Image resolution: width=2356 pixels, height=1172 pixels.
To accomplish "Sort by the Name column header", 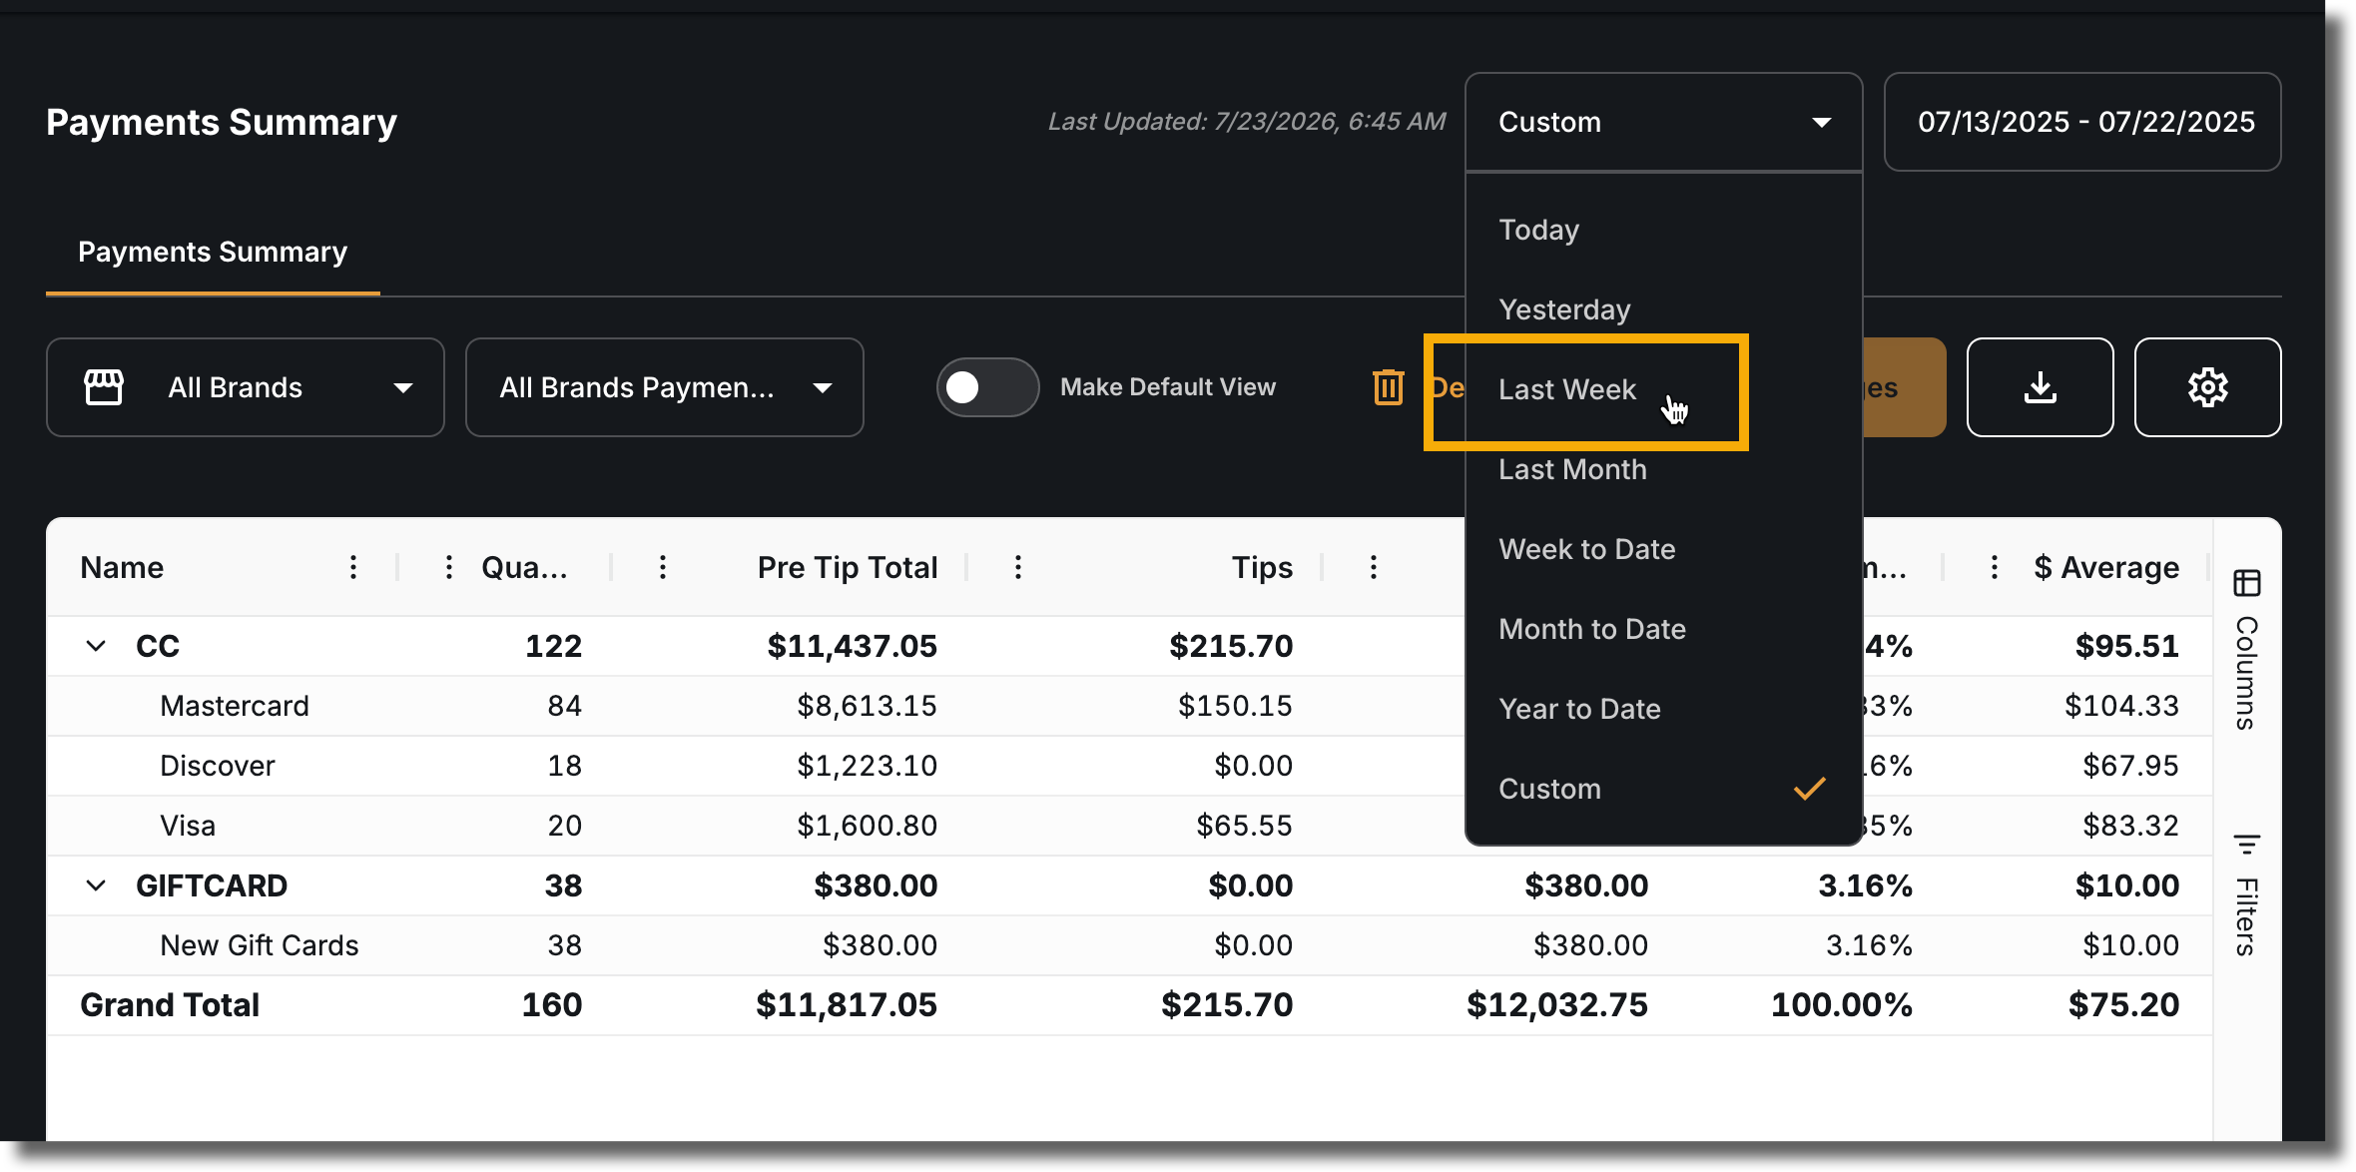I will click(122, 567).
